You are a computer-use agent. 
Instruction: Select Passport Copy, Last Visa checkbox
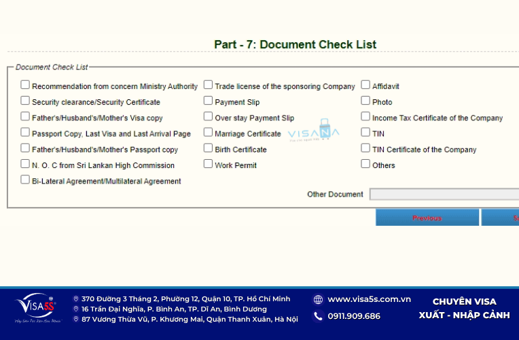(25, 132)
